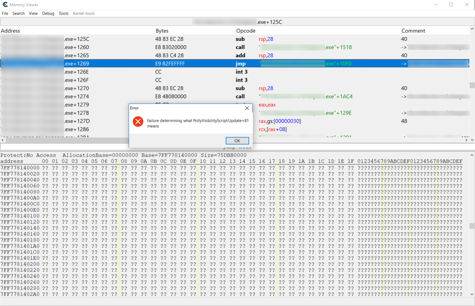
Task: Click the red error cross icon
Action: [x=138, y=121]
